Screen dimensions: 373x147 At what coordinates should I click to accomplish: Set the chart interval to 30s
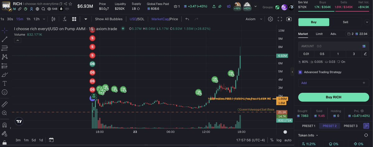[x=10, y=19]
